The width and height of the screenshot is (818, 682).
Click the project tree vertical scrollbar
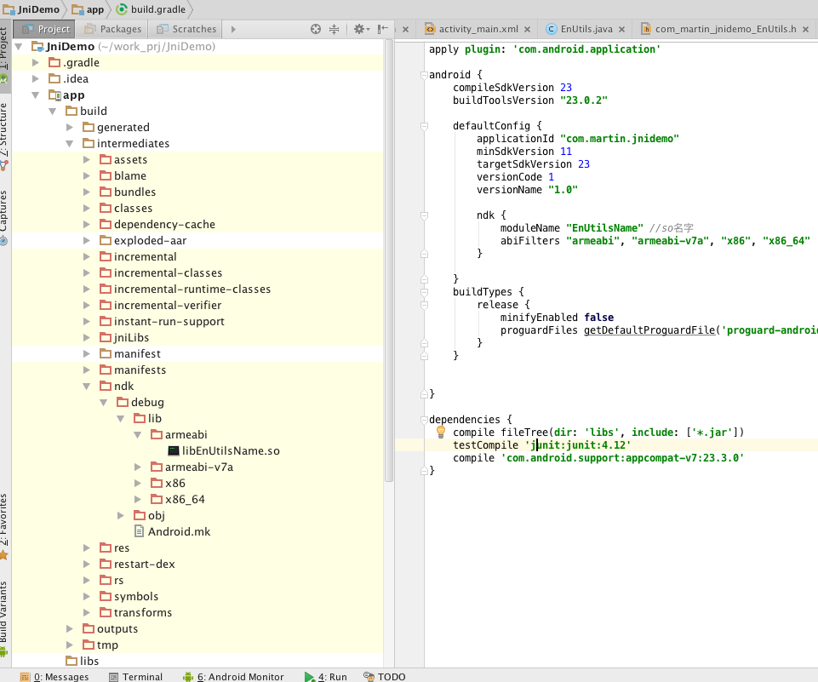(388, 255)
